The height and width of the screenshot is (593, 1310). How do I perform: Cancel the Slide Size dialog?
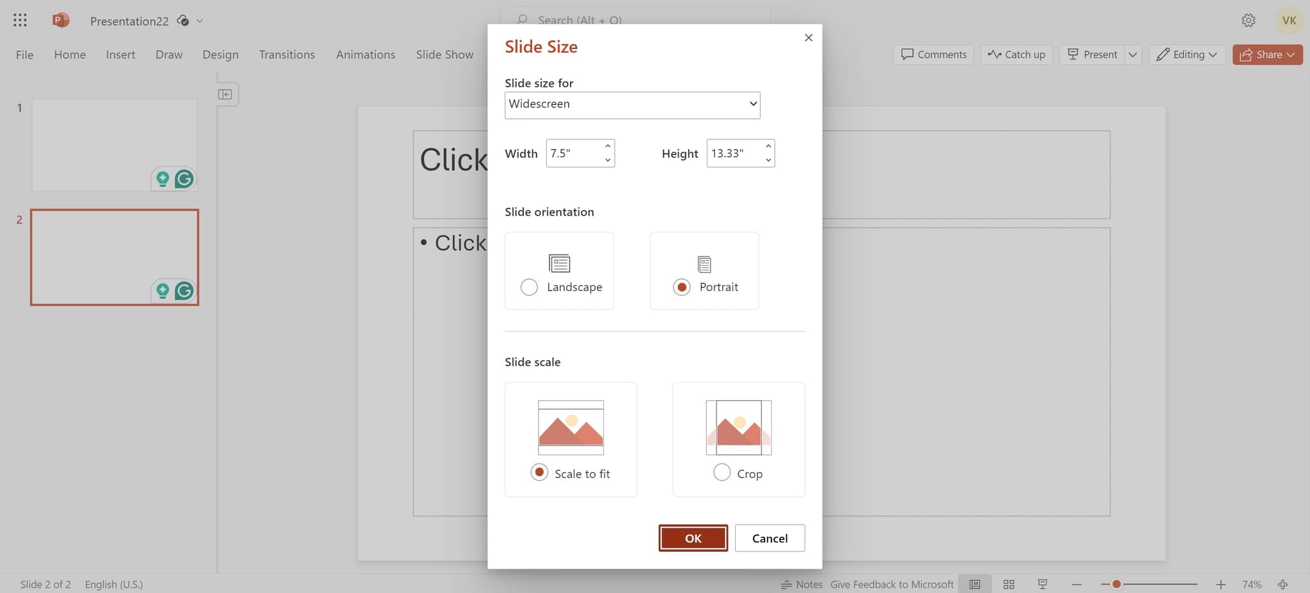[x=769, y=538]
